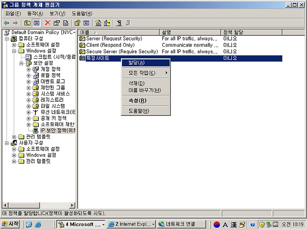Click the A input mode language bar button
The width and height of the screenshot is (307, 230).
coord(225,225)
